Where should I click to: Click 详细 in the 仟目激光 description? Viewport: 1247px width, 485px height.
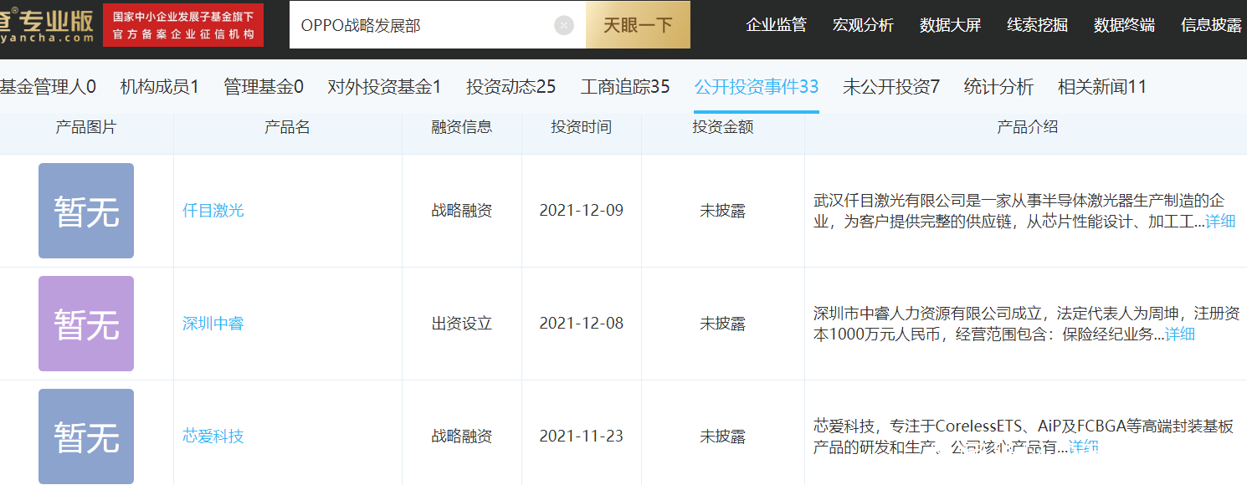coord(1220,221)
